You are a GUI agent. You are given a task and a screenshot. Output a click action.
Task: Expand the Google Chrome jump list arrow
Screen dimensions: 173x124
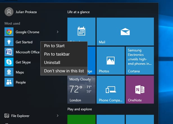tap(58, 32)
